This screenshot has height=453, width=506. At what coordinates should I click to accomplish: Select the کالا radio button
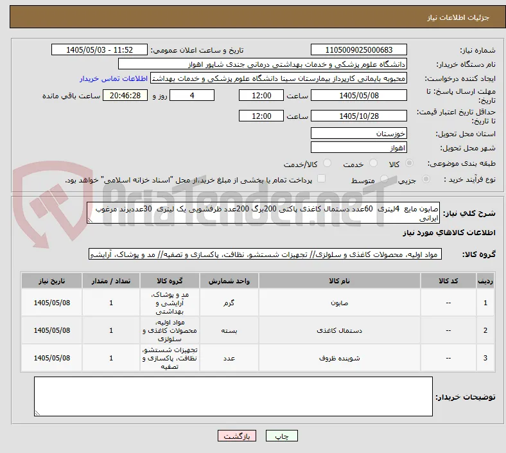click(409, 163)
